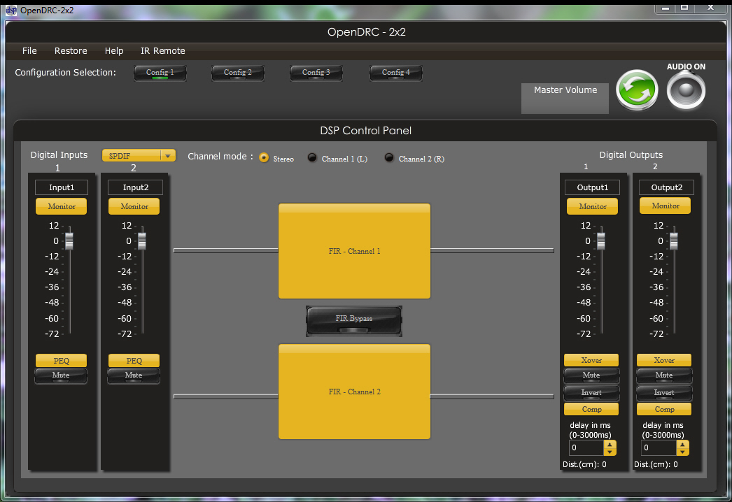
Task: Toggle the FIR Bypass switch
Action: [x=354, y=320]
